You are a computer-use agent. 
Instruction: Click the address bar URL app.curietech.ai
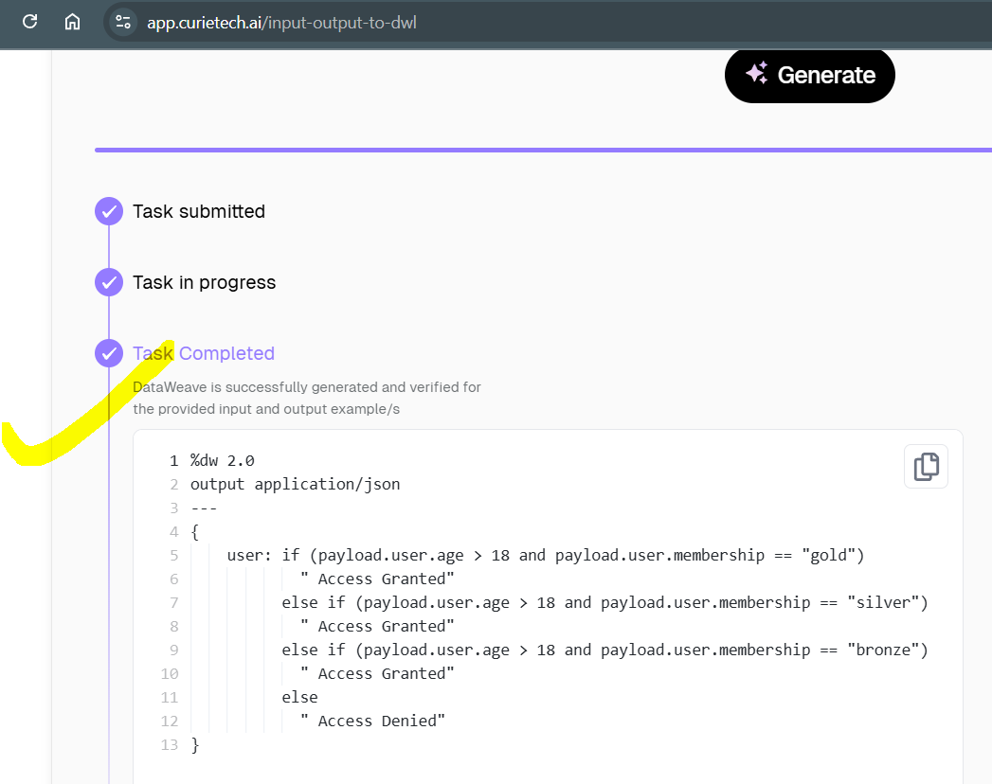[x=281, y=23]
